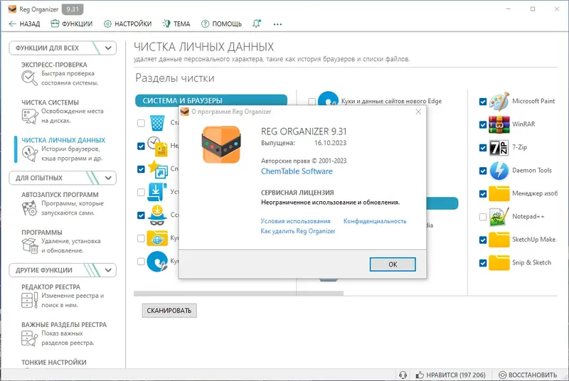Open the Конфиденциальность link
The width and height of the screenshot is (569, 381).
coord(375,221)
